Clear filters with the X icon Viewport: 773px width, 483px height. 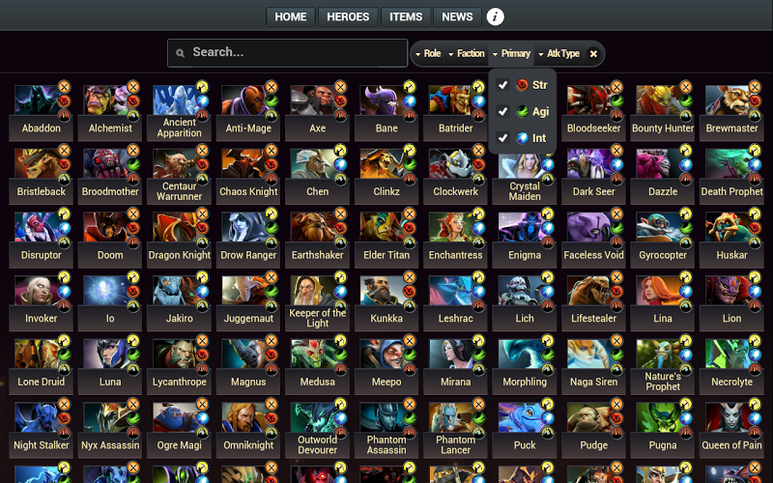[x=593, y=54]
